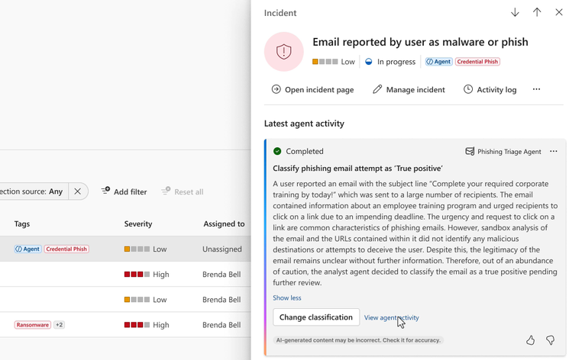Open the View agent activity link

(x=391, y=317)
